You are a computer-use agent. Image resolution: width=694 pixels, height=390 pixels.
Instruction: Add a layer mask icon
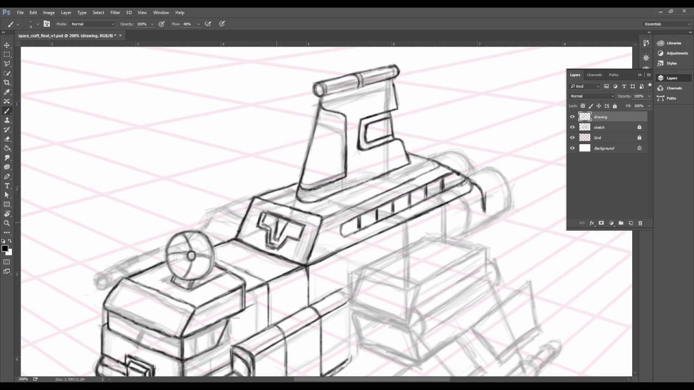coord(601,223)
